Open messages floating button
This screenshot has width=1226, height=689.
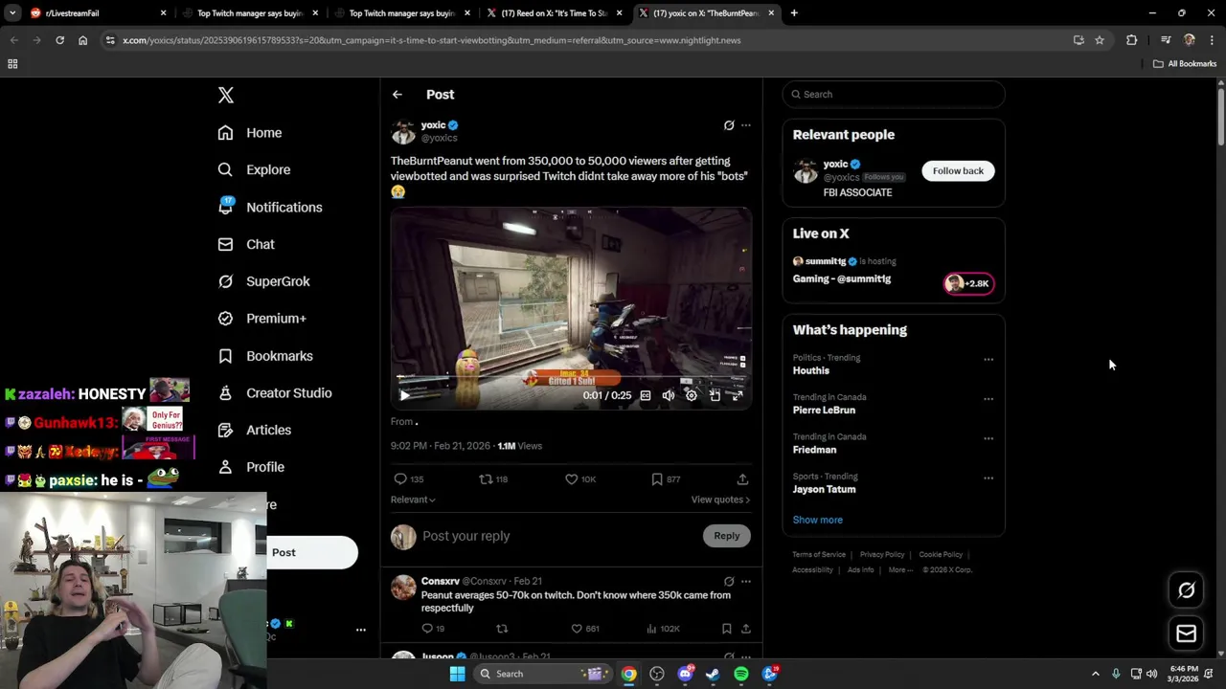[1186, 633]
